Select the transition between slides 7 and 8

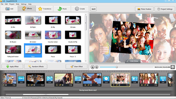tap(135, 80)
